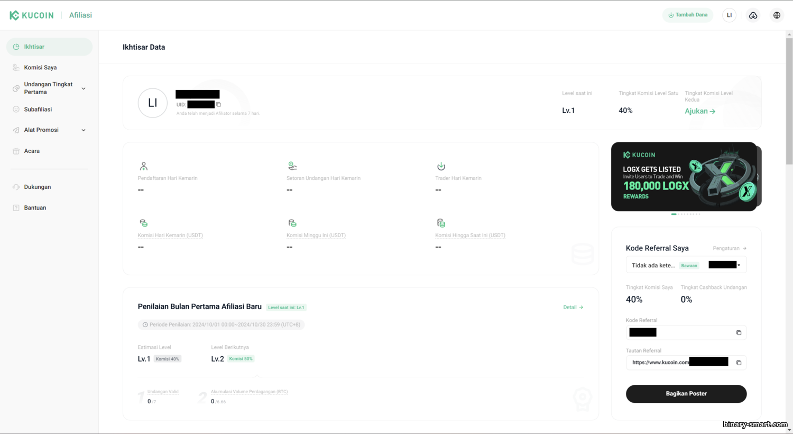793x434 pixels.
Task: Click Komisi Minggu Ini (USDT) label
Action: click(316, 236)
